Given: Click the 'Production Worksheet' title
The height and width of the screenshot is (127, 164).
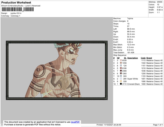Looking at the screenshot, I should click(16, 3).
